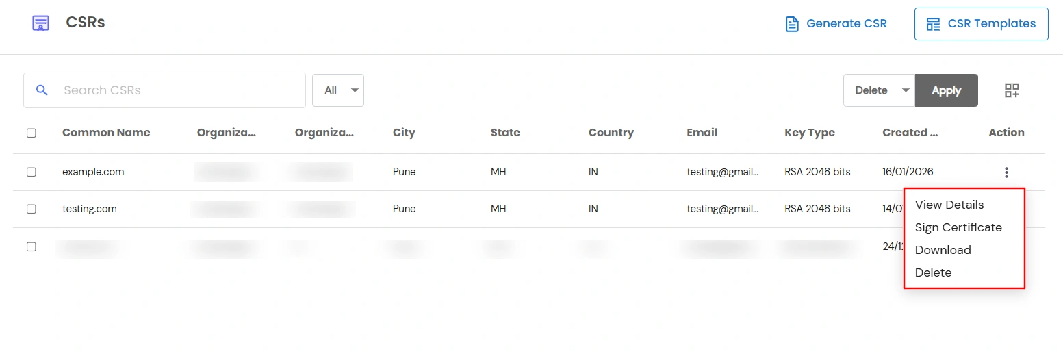Click the Key Type column header
The height and width of the screenshot is (356, 1063).
[x=810, y=133]
